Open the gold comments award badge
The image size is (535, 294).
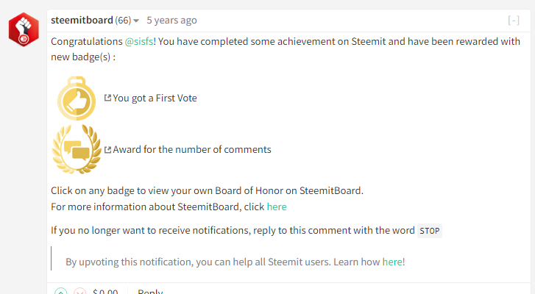(76, 149)
